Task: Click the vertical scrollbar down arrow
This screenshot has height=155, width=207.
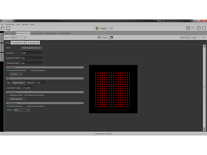Action: [x=204, y=129]
